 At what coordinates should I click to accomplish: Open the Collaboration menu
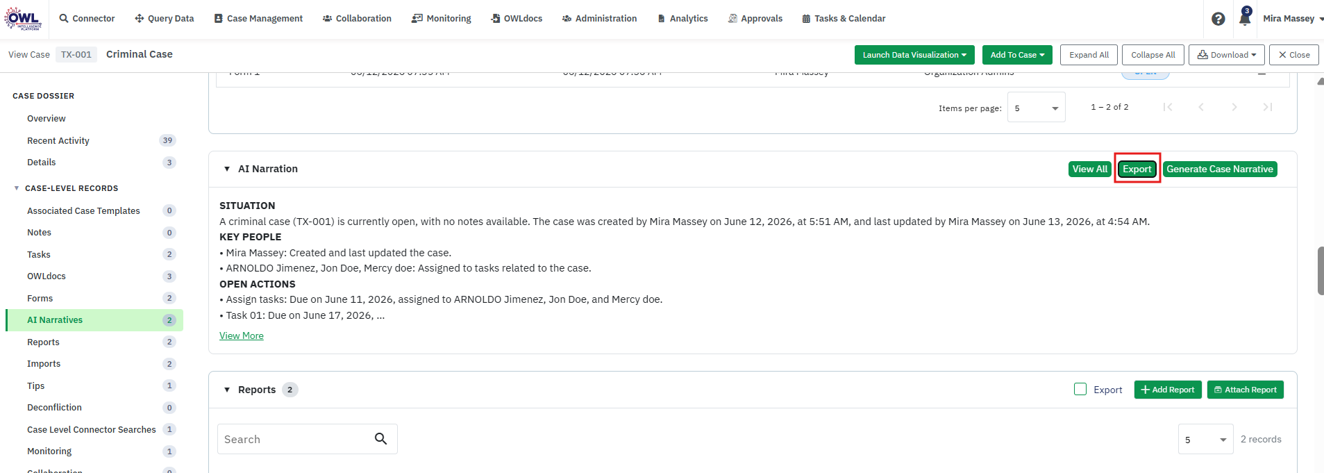click(357, 19)
